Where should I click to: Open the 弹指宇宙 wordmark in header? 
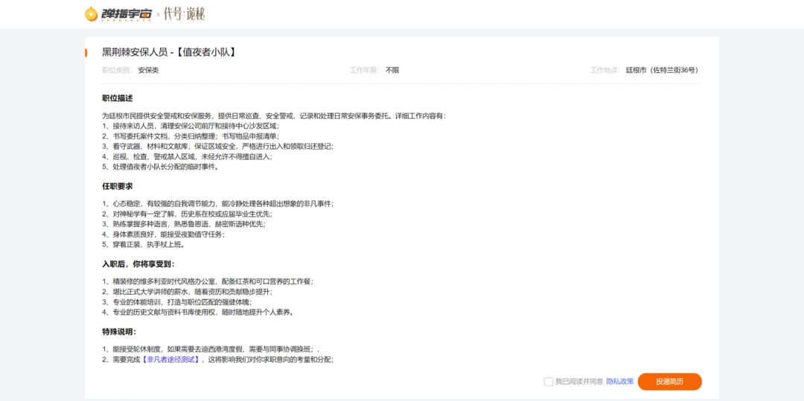coord(126,14)
